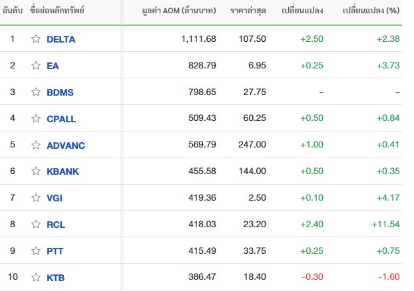Click the star icon beside KBANK
Screen dimensions: 414x291
(x=36, y=171)
